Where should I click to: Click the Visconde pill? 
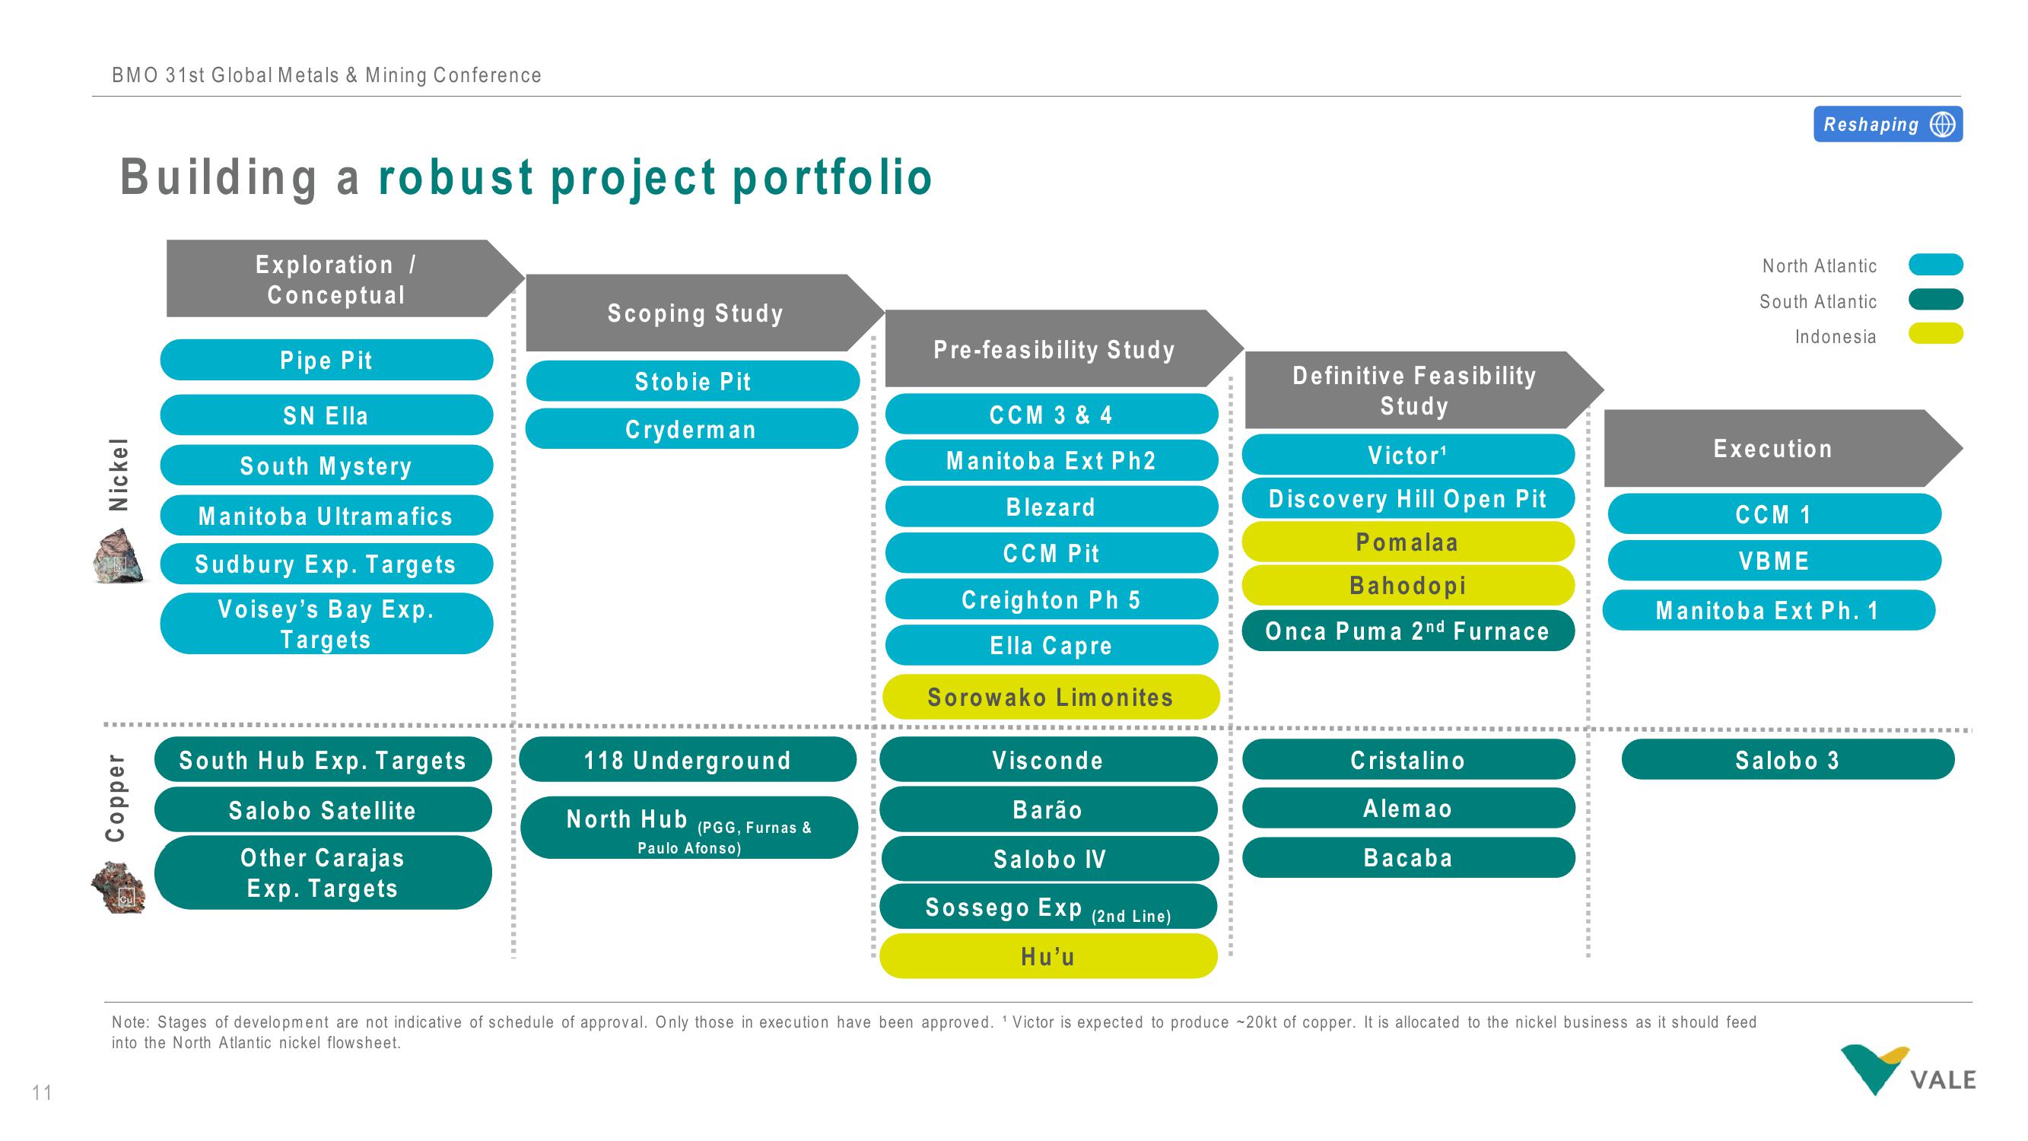1049,760
